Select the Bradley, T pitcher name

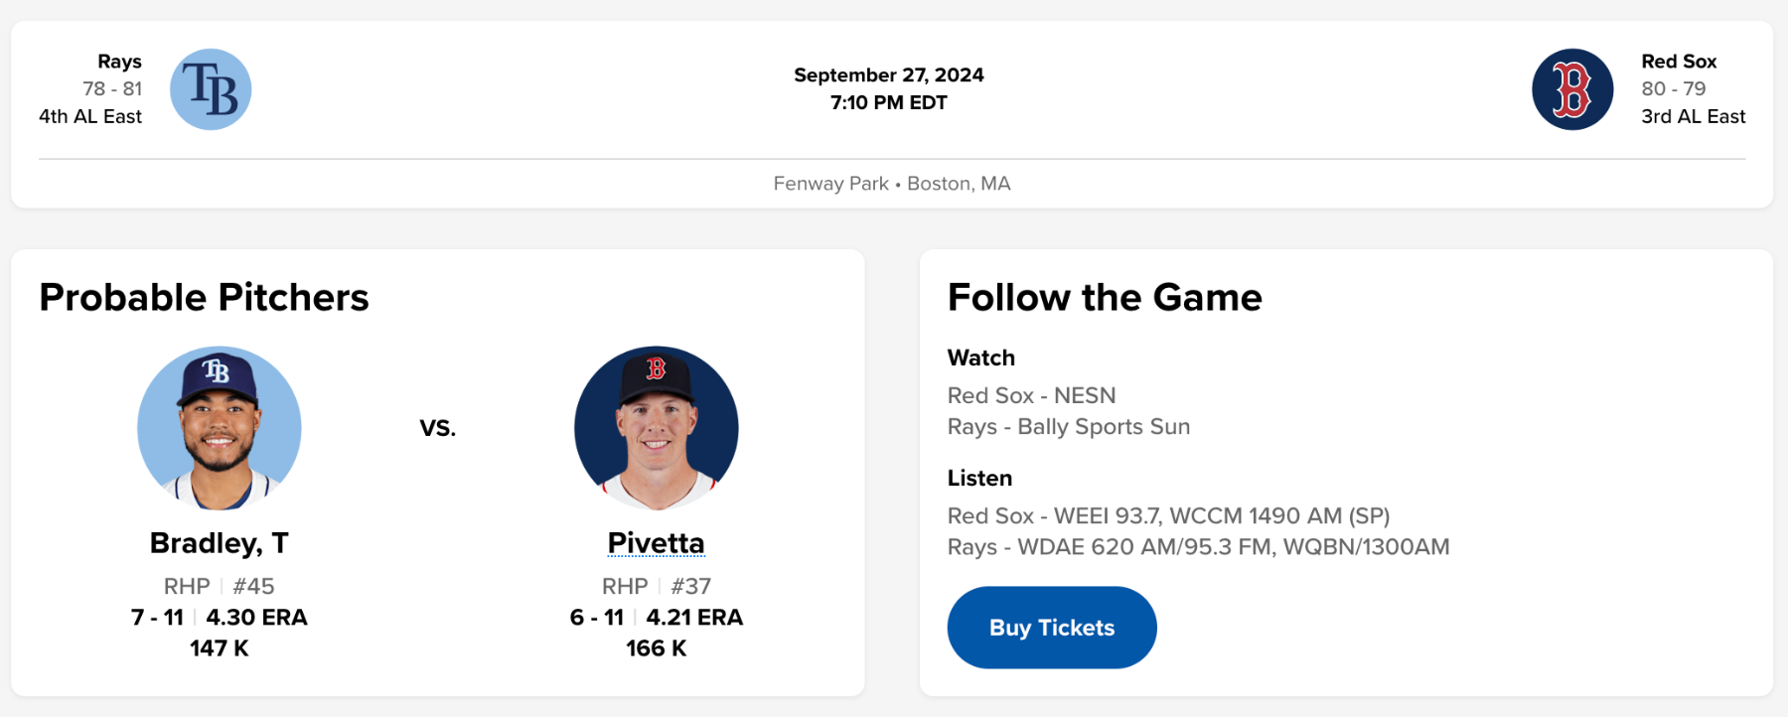pos(220,543)
